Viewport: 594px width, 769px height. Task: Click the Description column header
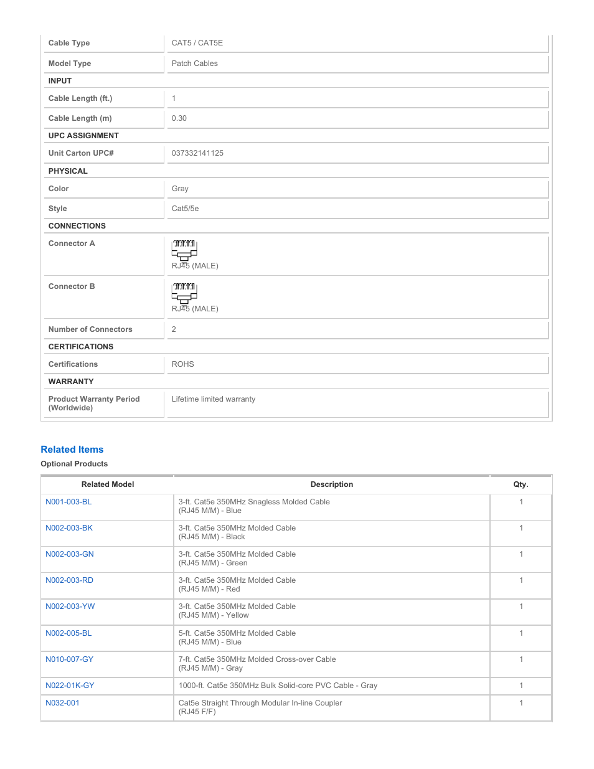[332, 484]
